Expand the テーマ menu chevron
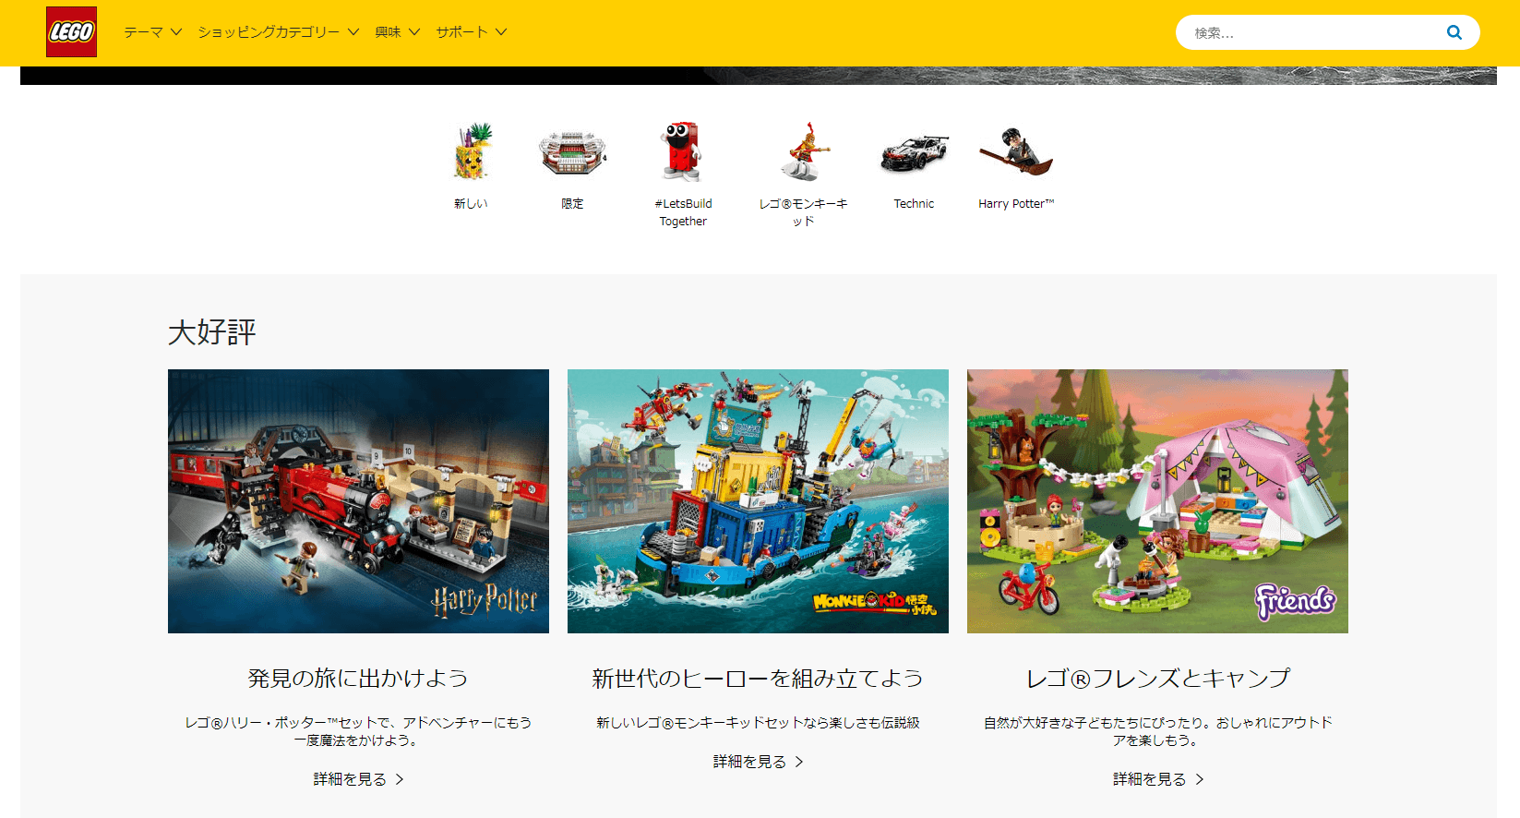 click(176, 32)
